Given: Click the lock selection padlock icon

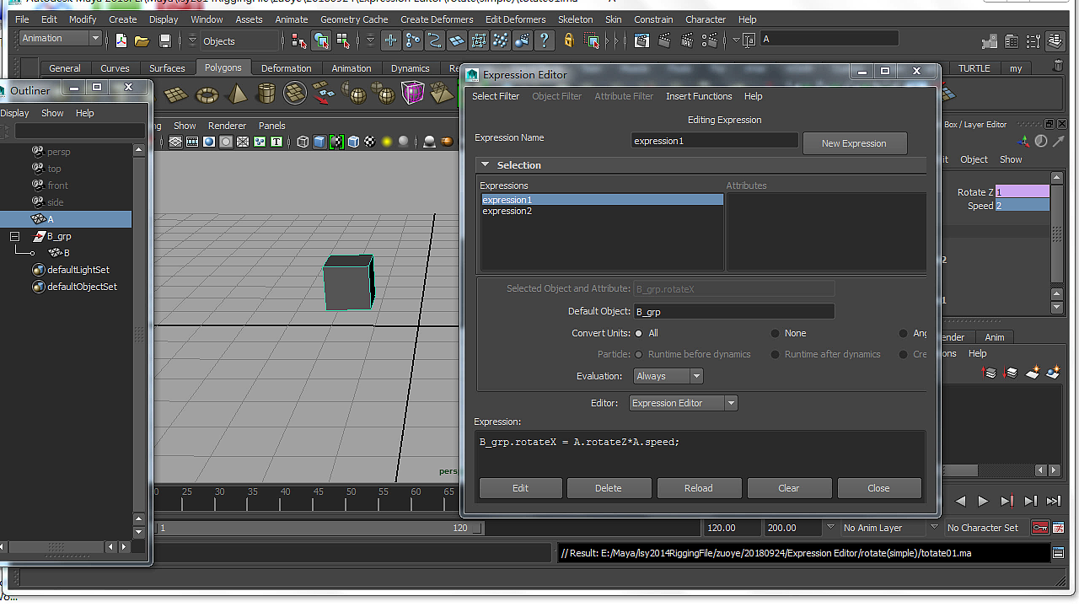Looking at the screenshot, I should (x=569, y=40).
